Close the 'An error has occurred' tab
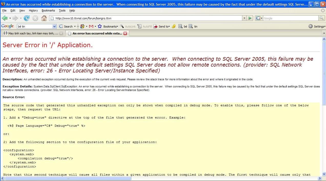 tap(125, 33)
